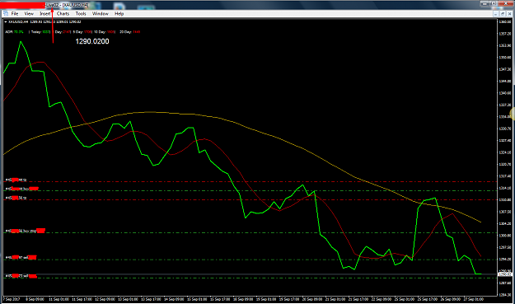Open the Help menu

pos(119,14)
